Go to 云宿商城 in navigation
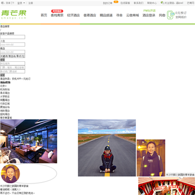Screen dimensions: 195x195 coord(133,15)
